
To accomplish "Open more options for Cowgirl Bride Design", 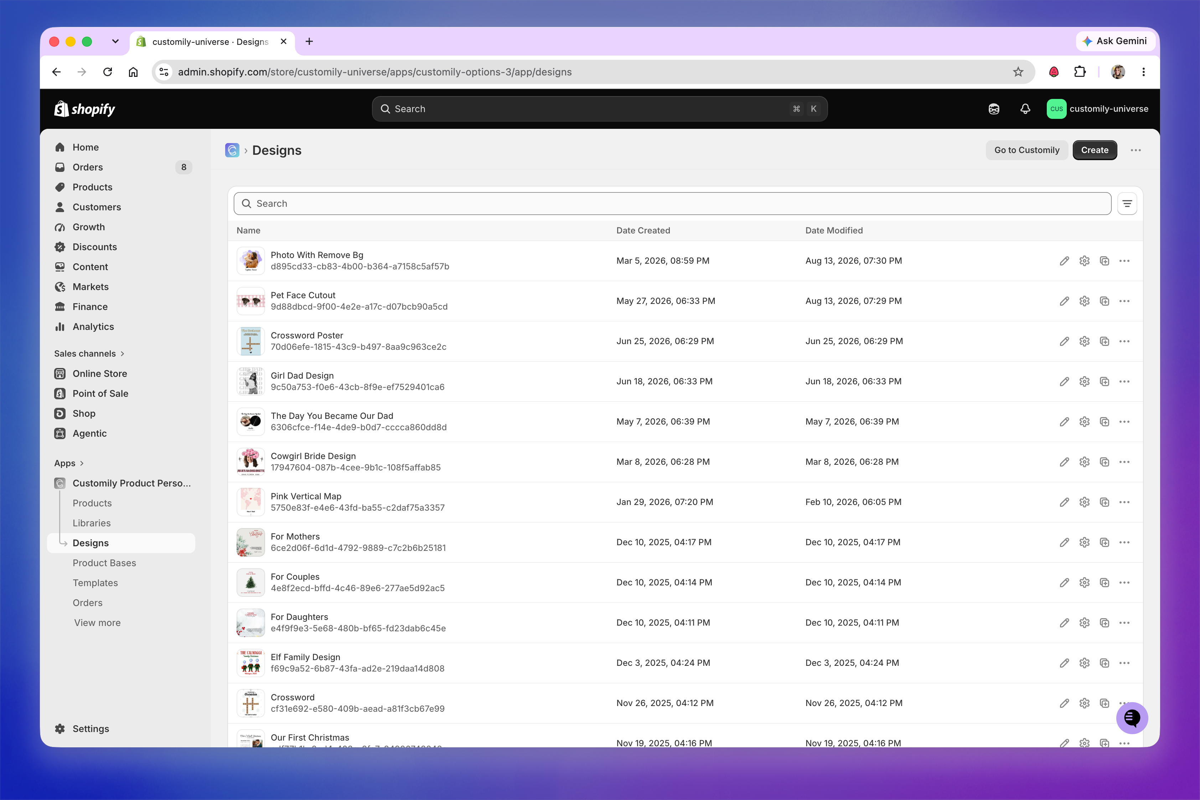I will (1124, 462).
